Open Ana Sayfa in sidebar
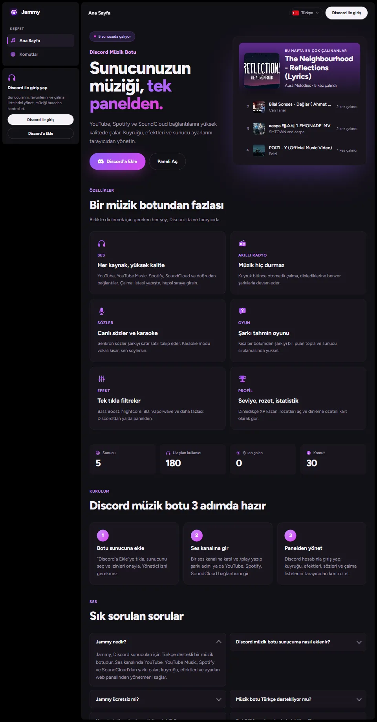 tap(40, 40)
